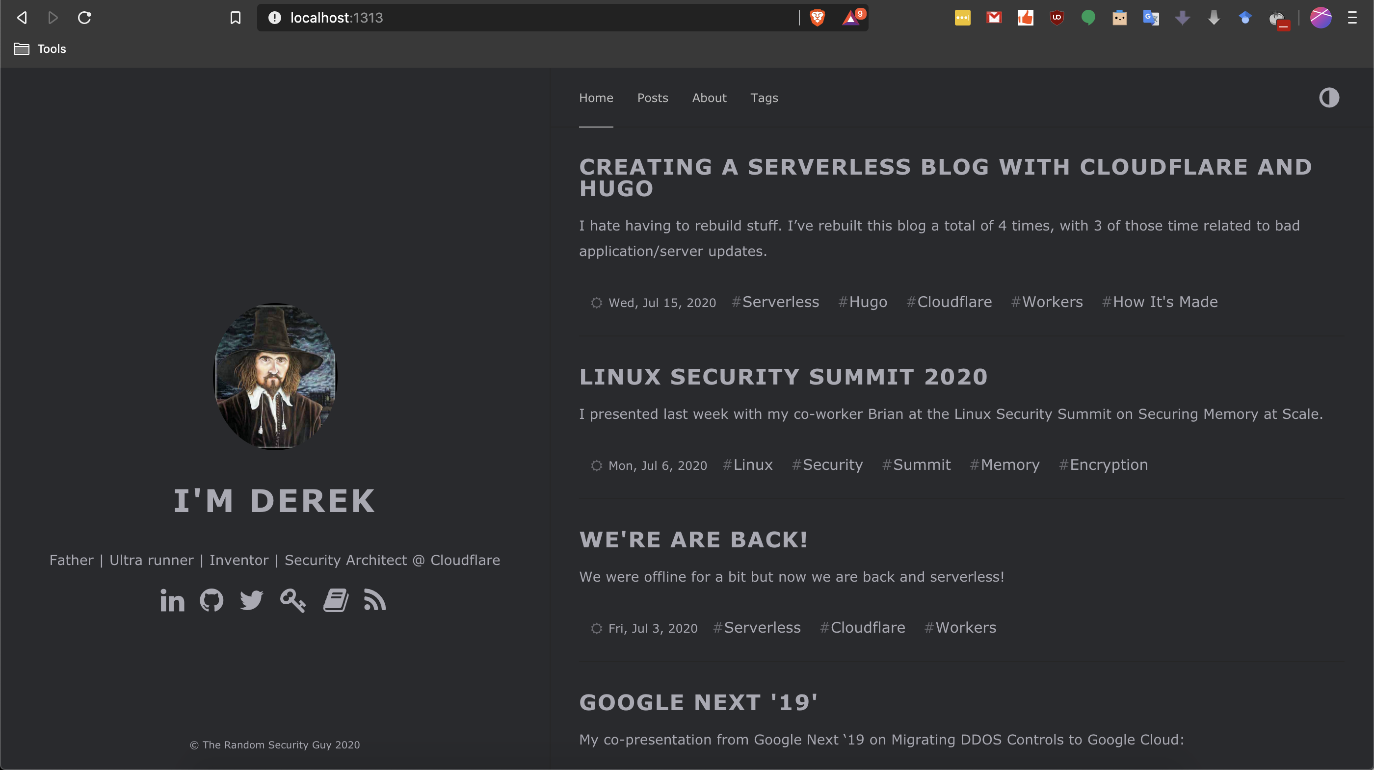Image resolution: width=1374 pixels, height=770 pixels.
Task: Open the #Summit tag
Action: [916, 465]
